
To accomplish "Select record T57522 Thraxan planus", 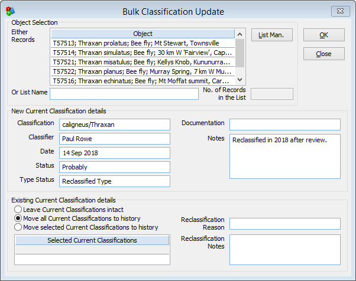I will 143,71.
